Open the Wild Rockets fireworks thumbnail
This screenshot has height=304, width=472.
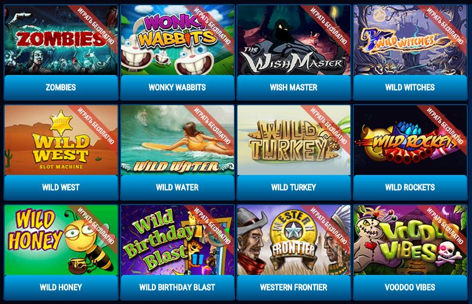(x=410, y=140)
